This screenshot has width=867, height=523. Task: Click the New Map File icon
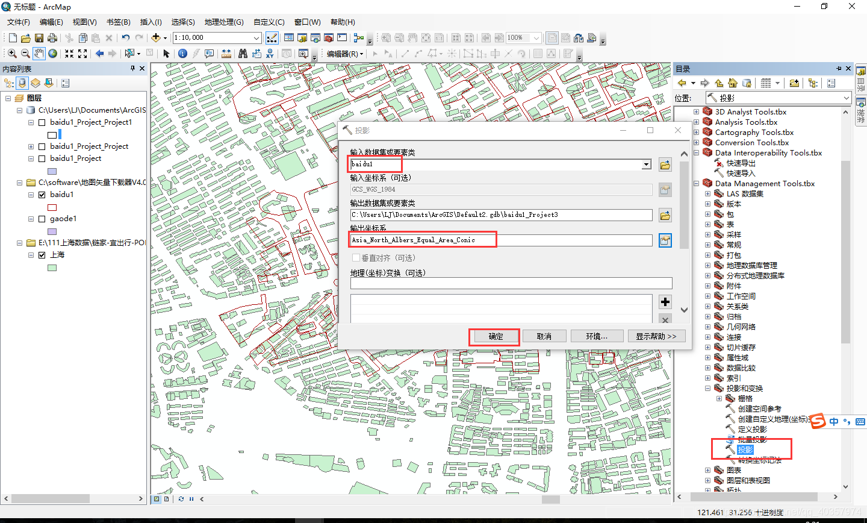pyautogui.click(x=13, y=37)
